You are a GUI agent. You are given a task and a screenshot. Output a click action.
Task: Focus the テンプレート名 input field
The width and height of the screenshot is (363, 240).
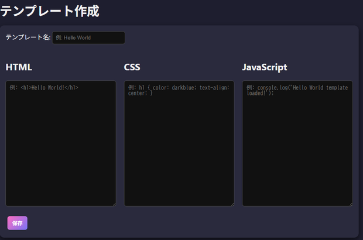(x=88, y=37)
